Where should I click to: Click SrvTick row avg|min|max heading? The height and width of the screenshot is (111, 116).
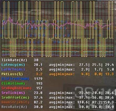tap(62, 93)
